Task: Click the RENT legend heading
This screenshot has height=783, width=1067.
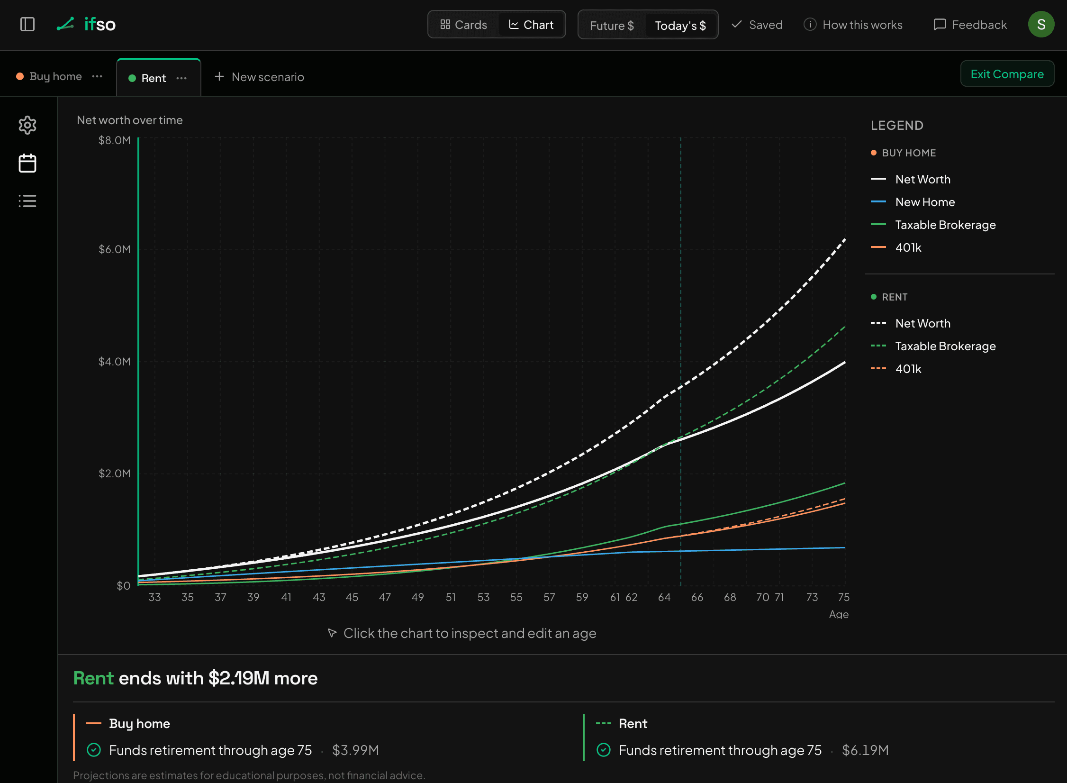Action: tap(889, 297)
